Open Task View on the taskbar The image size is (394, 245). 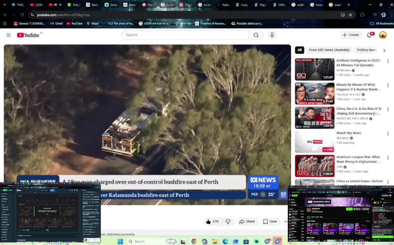[x=183, y=242]
